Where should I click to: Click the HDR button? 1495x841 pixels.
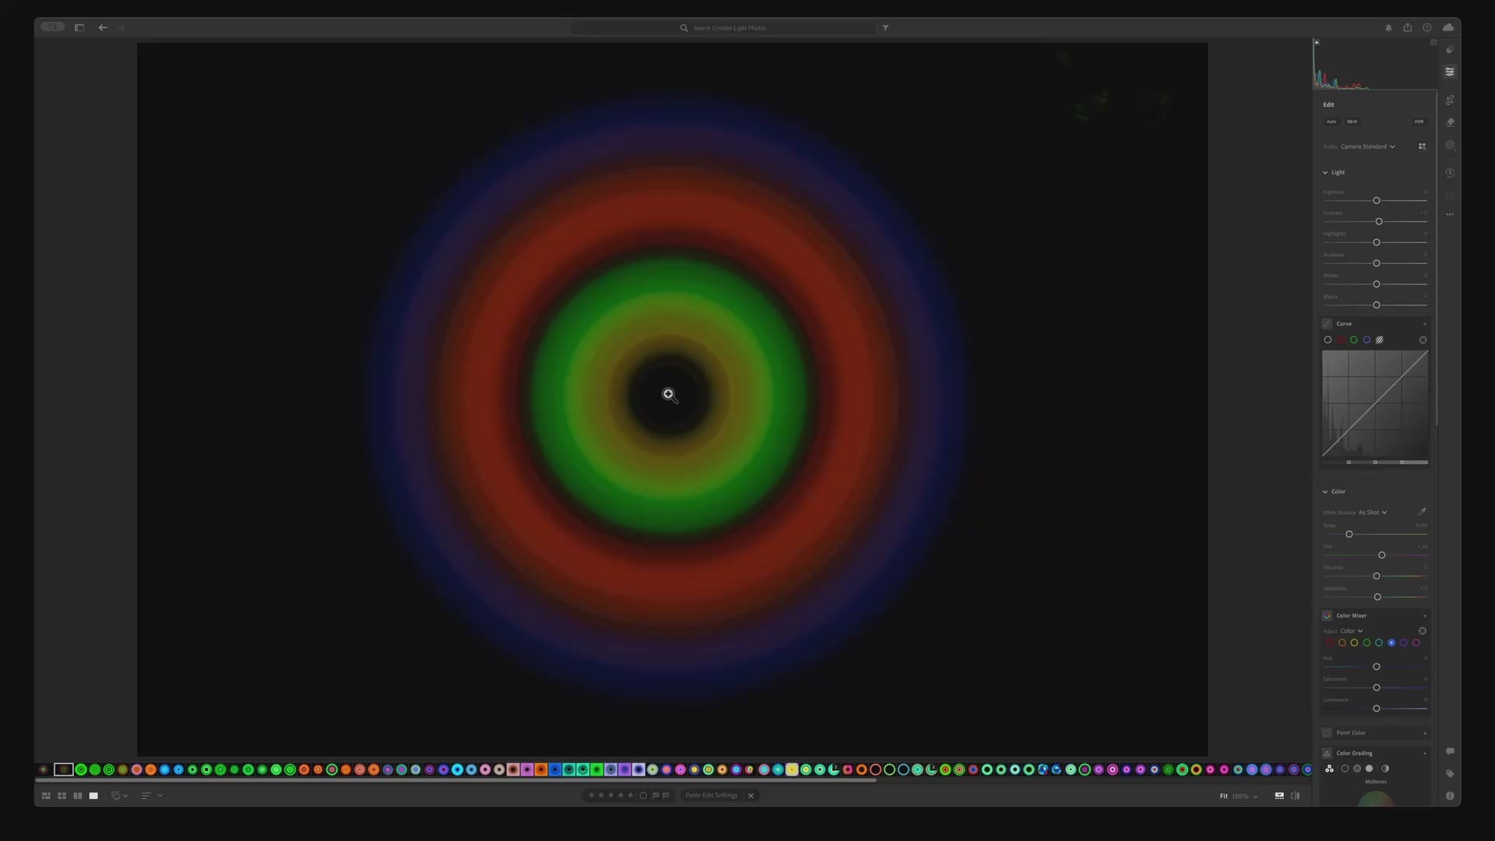point(1419,121)
